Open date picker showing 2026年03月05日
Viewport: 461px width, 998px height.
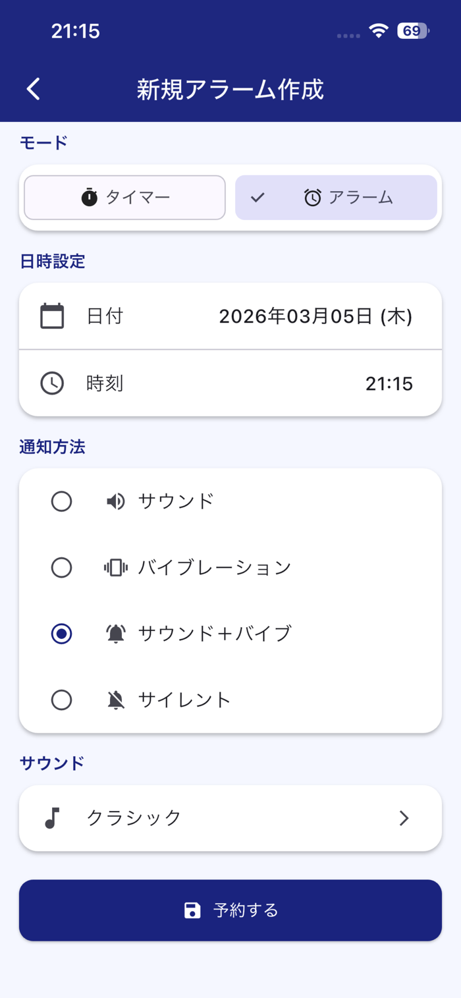pos(230,316)
